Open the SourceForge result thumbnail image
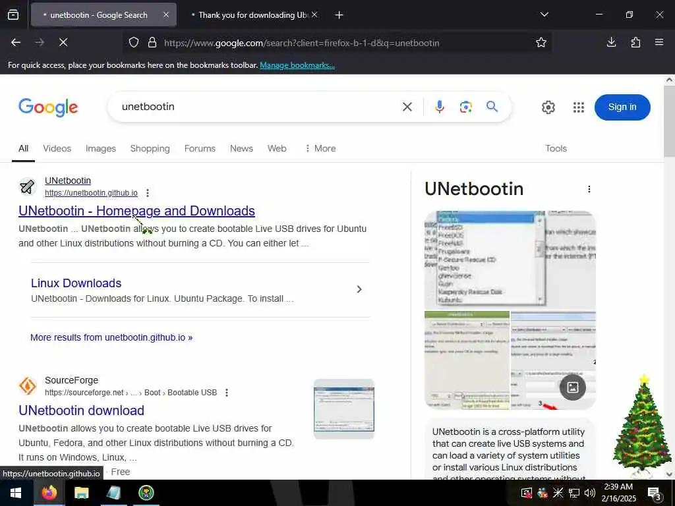 344,408
